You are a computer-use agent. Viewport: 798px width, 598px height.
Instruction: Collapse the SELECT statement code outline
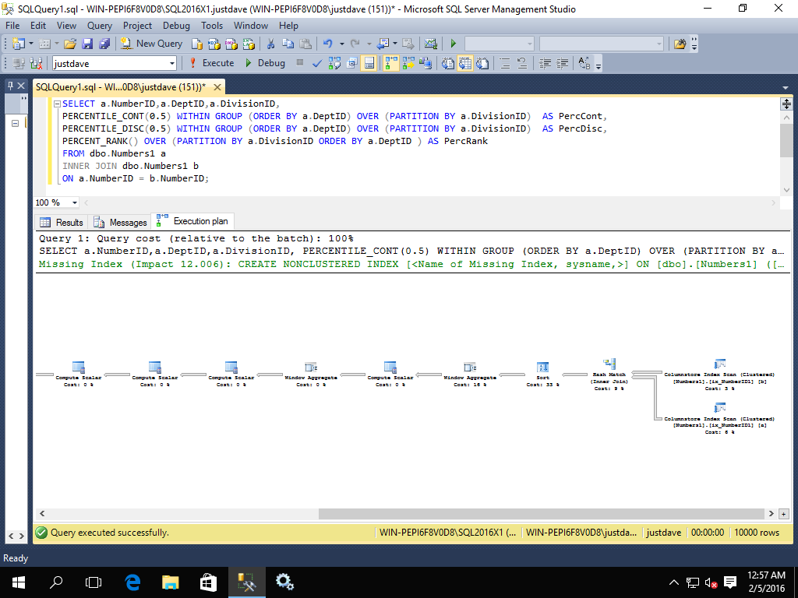click(56, 104)
